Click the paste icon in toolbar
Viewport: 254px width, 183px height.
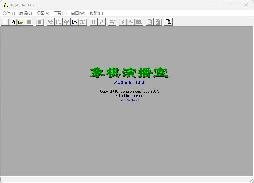pos(139,22)
